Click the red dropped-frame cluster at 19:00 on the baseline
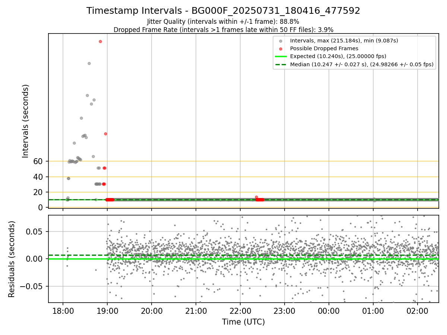Image resolution: width=447 pixels, height=335 pixels. pos(110,200)
